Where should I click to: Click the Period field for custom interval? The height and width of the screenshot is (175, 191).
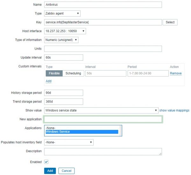[x=148, y=73]
